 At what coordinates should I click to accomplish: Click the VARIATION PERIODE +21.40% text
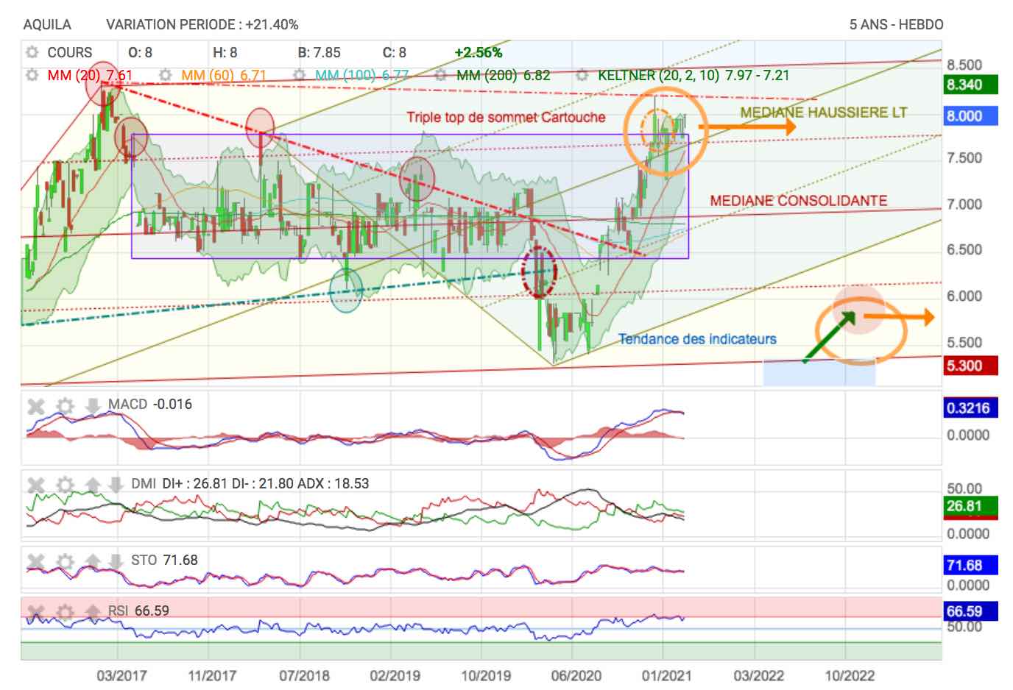[202, 24]
